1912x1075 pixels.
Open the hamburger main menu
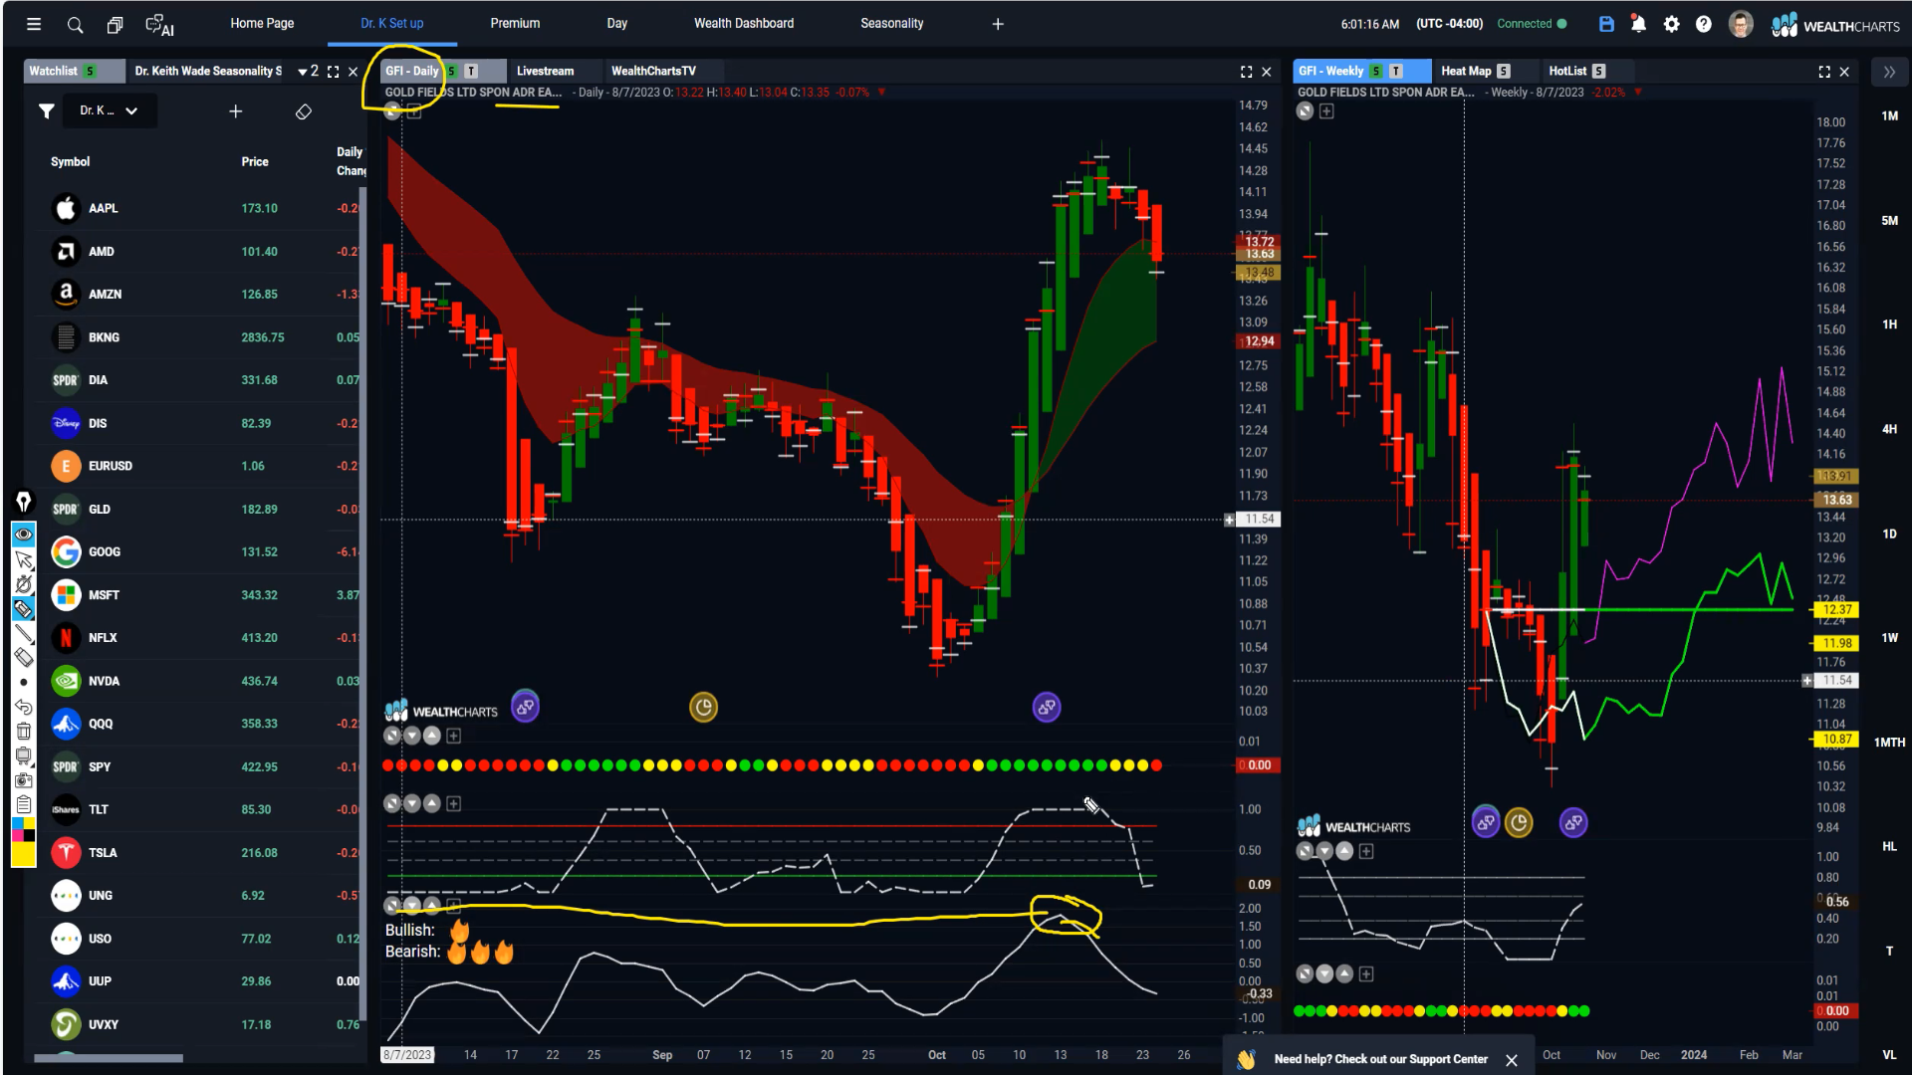pyautogui.click(x=34, y=24)
